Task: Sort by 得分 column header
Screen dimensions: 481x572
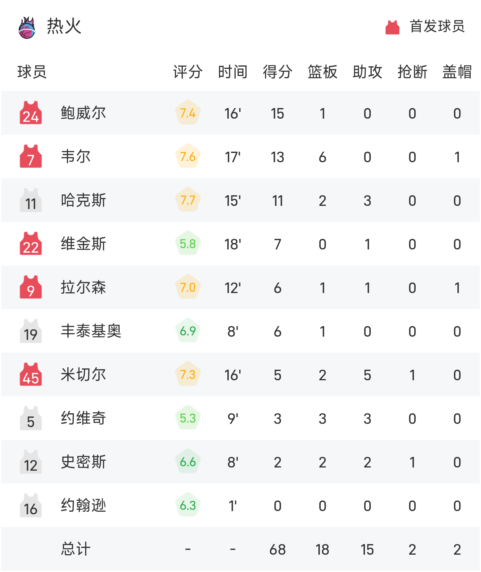Action: (x=277, y=72)
